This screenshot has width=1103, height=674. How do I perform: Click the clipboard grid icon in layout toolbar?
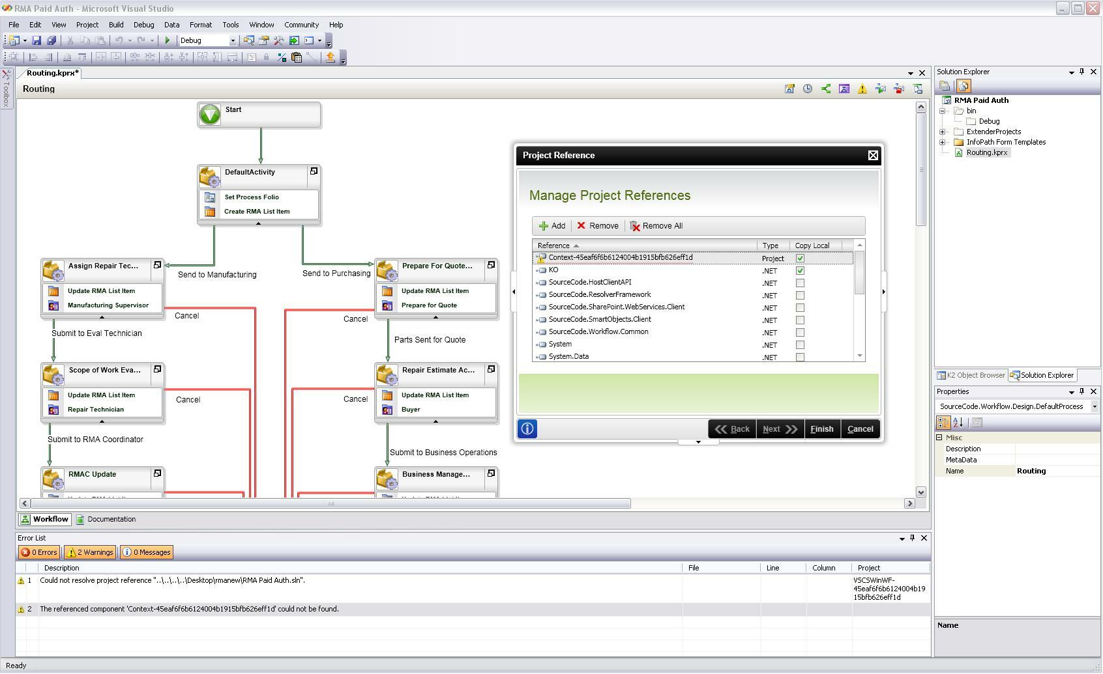click(x=297, y=57)
